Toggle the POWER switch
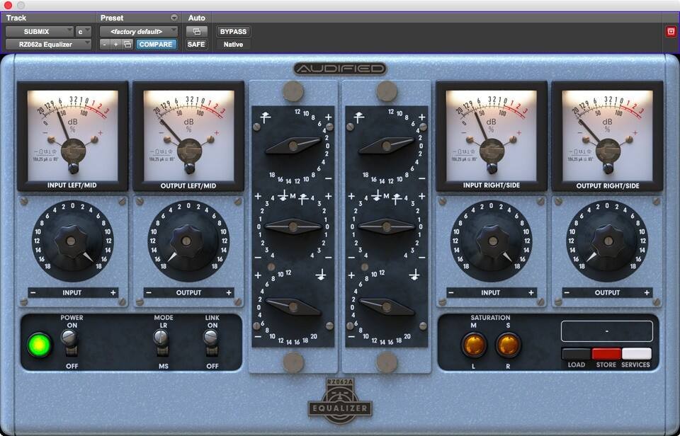This screenshot has width=680, height=436. tap(71, 343)
